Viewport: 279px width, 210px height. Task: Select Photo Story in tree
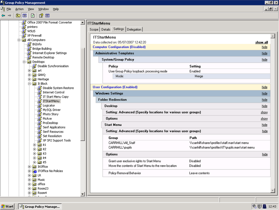pyautogui.click(x=50, y=114)
